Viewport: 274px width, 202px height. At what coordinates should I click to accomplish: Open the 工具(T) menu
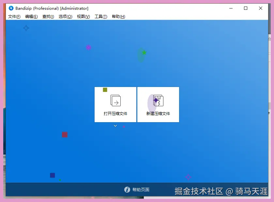[100, 16]
